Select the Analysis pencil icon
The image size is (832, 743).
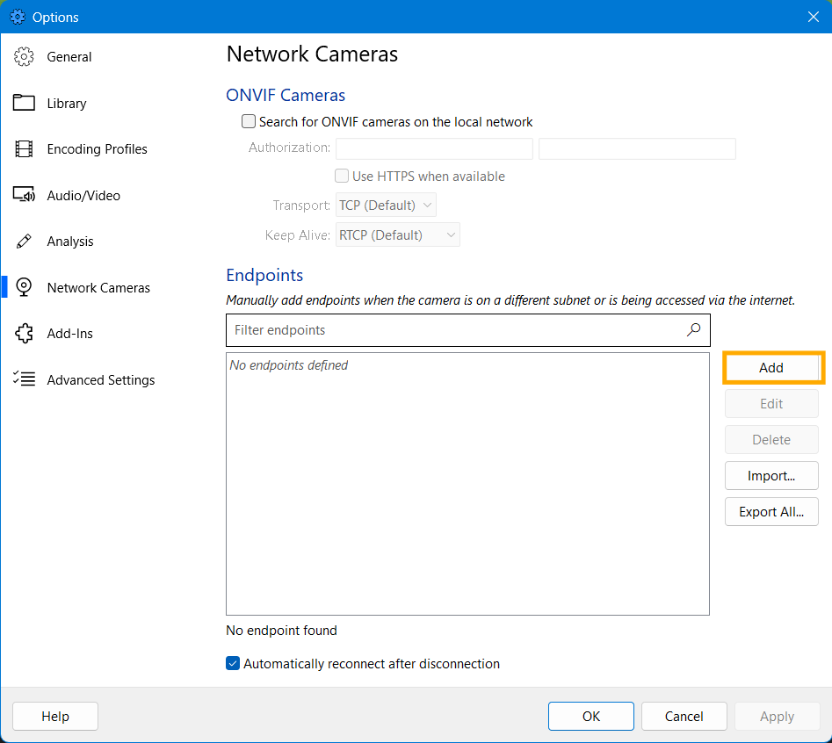(24, 242)
